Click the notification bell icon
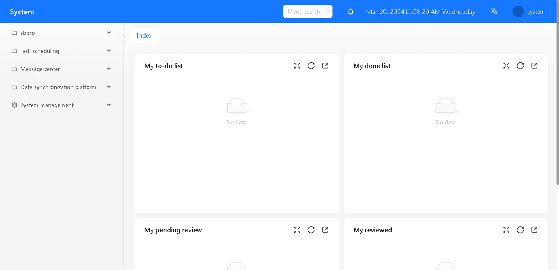This screenshot has height=270, width=559. pos(351,11)
